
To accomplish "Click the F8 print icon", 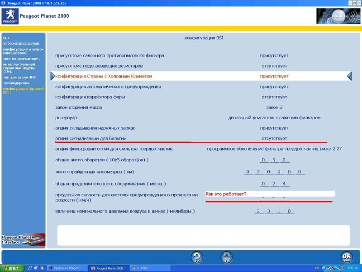I will [227, 257].
